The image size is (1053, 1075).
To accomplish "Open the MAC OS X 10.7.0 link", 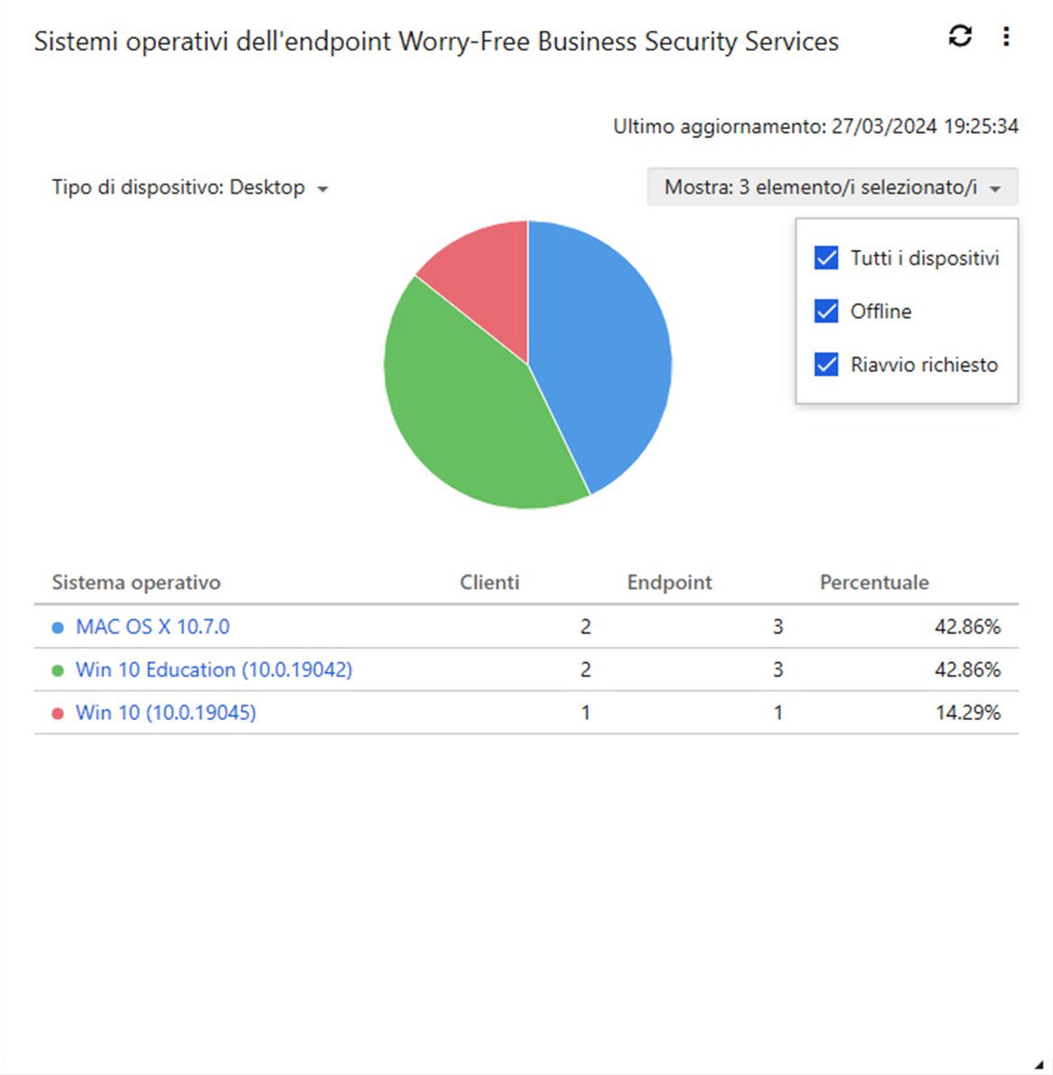I will (153, 627).
